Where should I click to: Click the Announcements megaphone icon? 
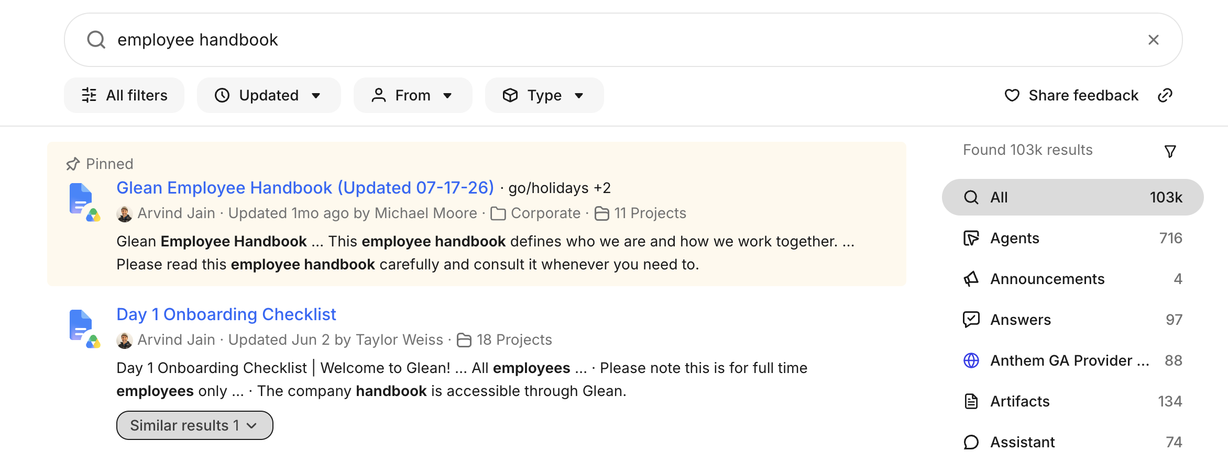tap(971, 279)
